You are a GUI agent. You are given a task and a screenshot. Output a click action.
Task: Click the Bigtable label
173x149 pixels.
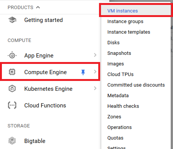(35, 141)
